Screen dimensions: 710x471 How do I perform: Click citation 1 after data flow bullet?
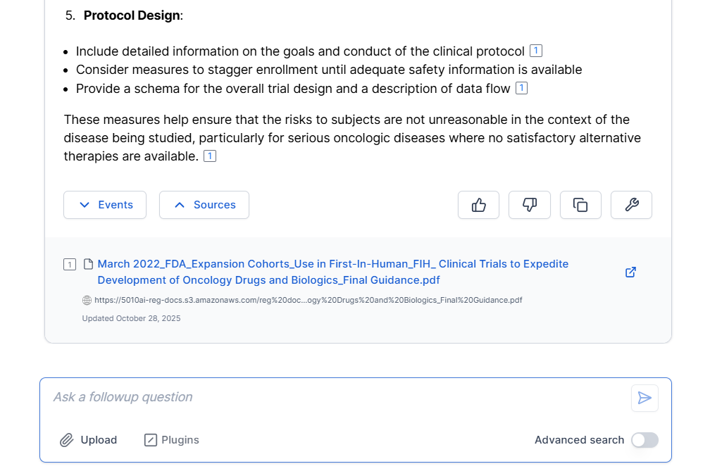click(521, 88)
